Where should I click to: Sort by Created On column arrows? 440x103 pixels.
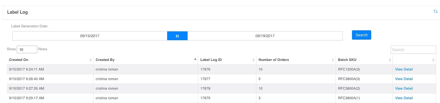point(90,60)
